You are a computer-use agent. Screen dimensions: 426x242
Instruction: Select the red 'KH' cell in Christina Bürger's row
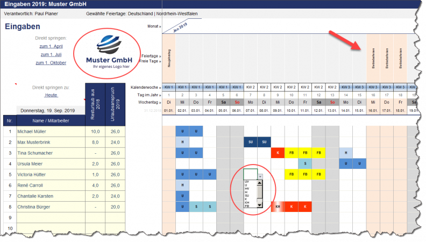278,207
